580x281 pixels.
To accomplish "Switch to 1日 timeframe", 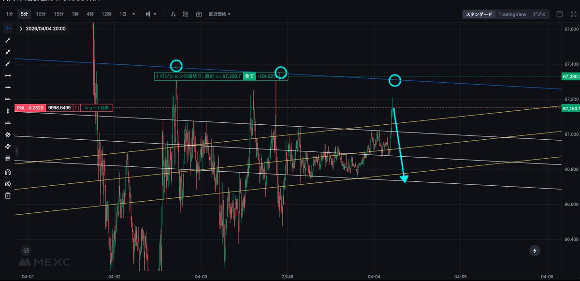I will pos(123,14).
